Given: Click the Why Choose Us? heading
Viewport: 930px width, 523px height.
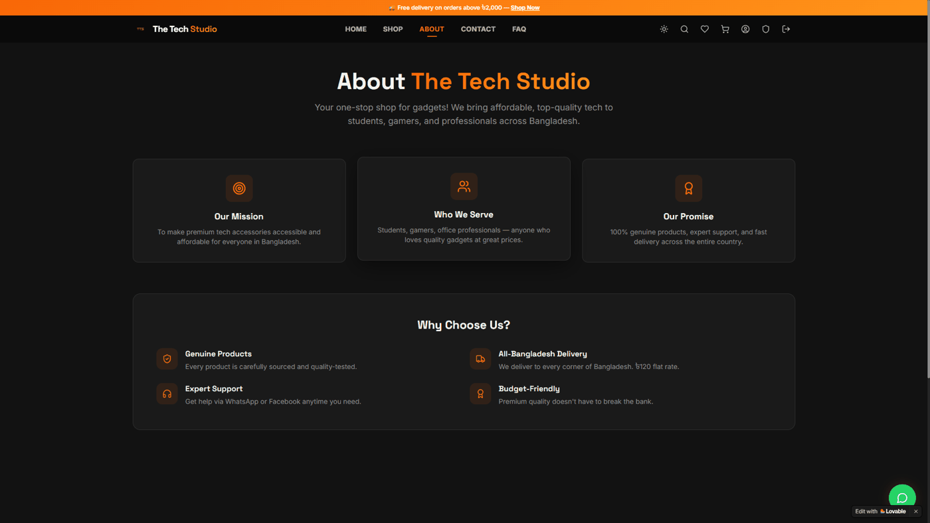Looking at the screenshot, I should click(x=464, y=325).
